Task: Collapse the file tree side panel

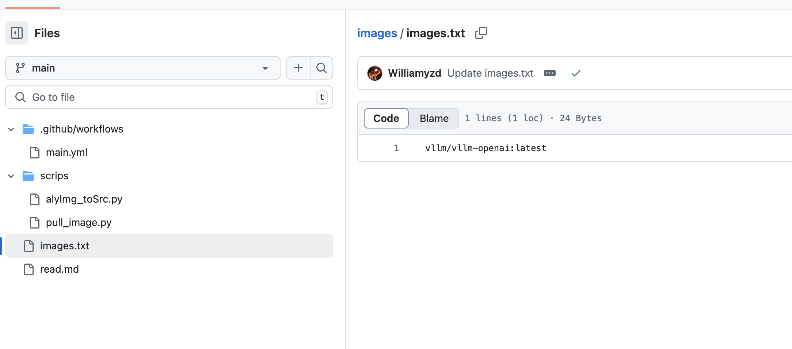Action: [17, 33]
